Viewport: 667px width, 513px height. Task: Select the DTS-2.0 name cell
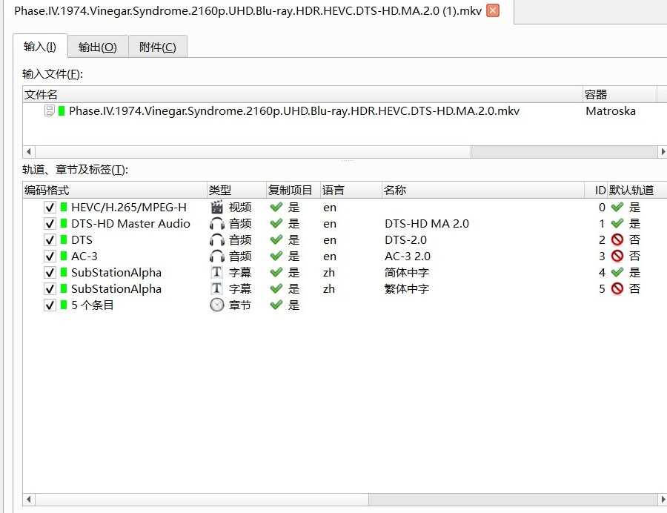click(x=406, y=240)
